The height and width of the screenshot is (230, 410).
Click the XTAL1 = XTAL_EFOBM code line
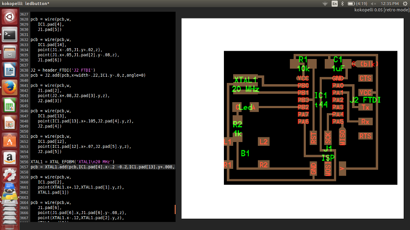(72, 162)
